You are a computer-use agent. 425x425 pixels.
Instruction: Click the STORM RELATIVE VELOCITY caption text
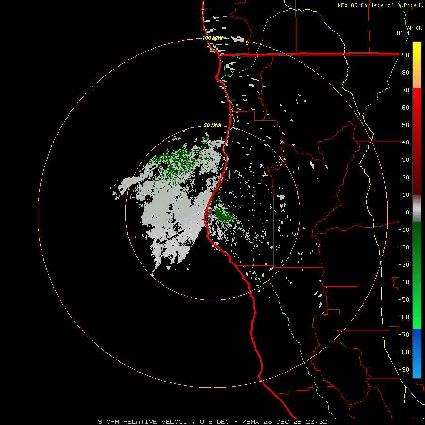(147, 422)
